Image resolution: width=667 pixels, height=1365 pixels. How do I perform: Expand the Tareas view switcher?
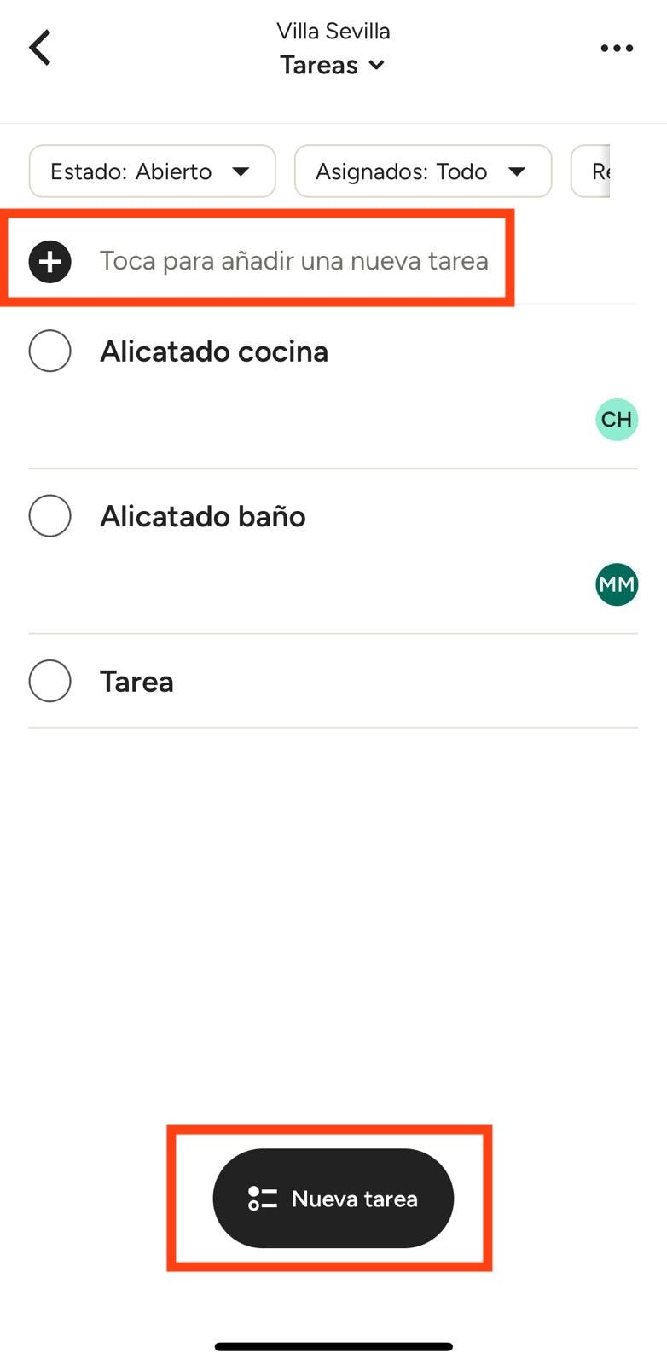pos(333,66)
